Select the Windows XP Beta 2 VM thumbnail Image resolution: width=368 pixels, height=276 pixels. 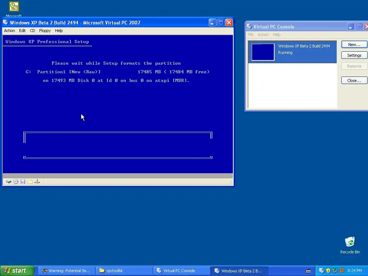pos(263,52)
